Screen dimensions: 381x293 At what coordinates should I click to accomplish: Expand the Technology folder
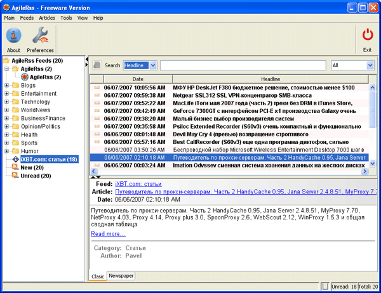click(6, 102)
